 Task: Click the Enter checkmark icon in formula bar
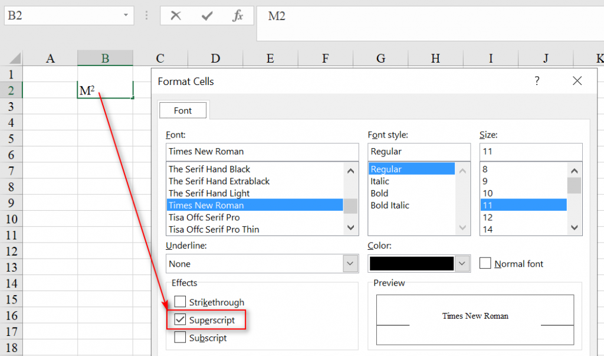coord(208,16)
